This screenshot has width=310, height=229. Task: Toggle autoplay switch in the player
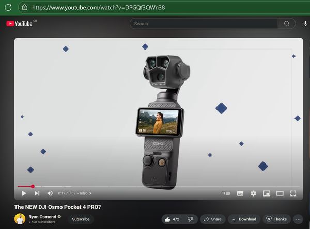[x=226, y=193]
